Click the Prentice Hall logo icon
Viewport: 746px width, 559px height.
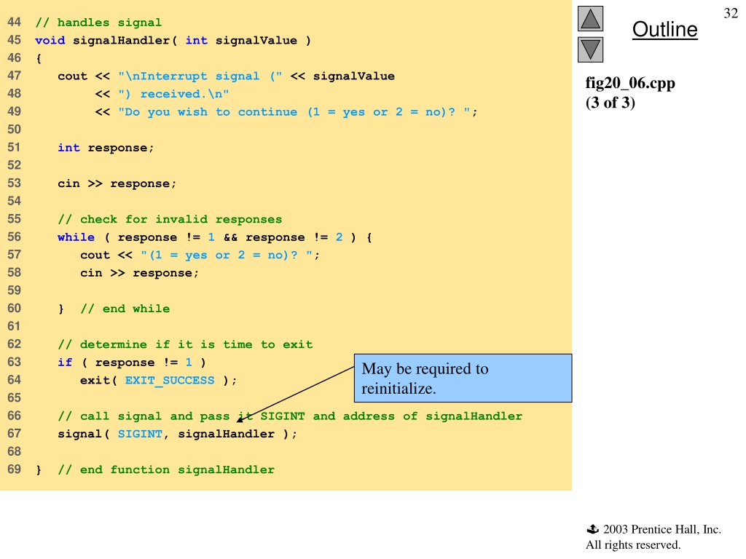(x=593, y=529)
